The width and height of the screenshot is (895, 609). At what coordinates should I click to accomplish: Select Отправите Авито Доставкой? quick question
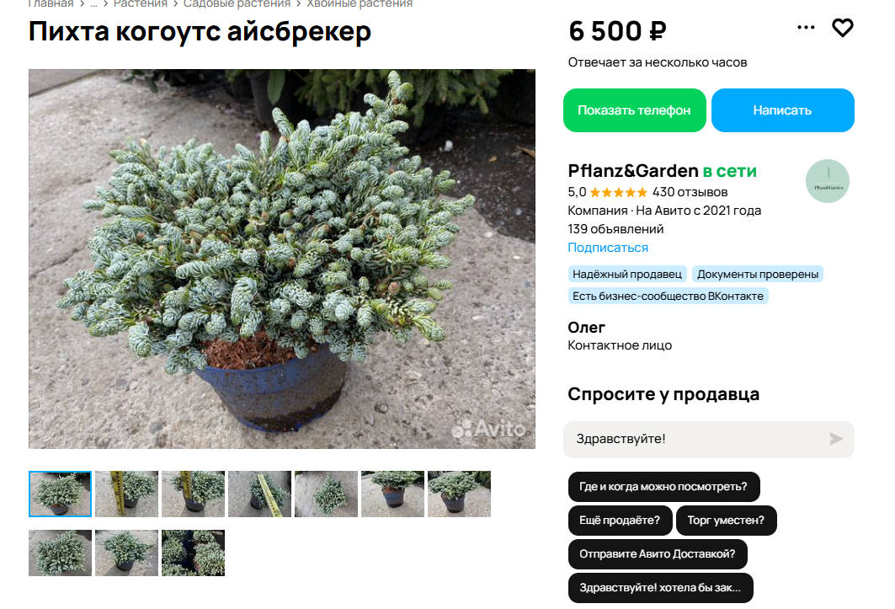(x=658, y=554)
